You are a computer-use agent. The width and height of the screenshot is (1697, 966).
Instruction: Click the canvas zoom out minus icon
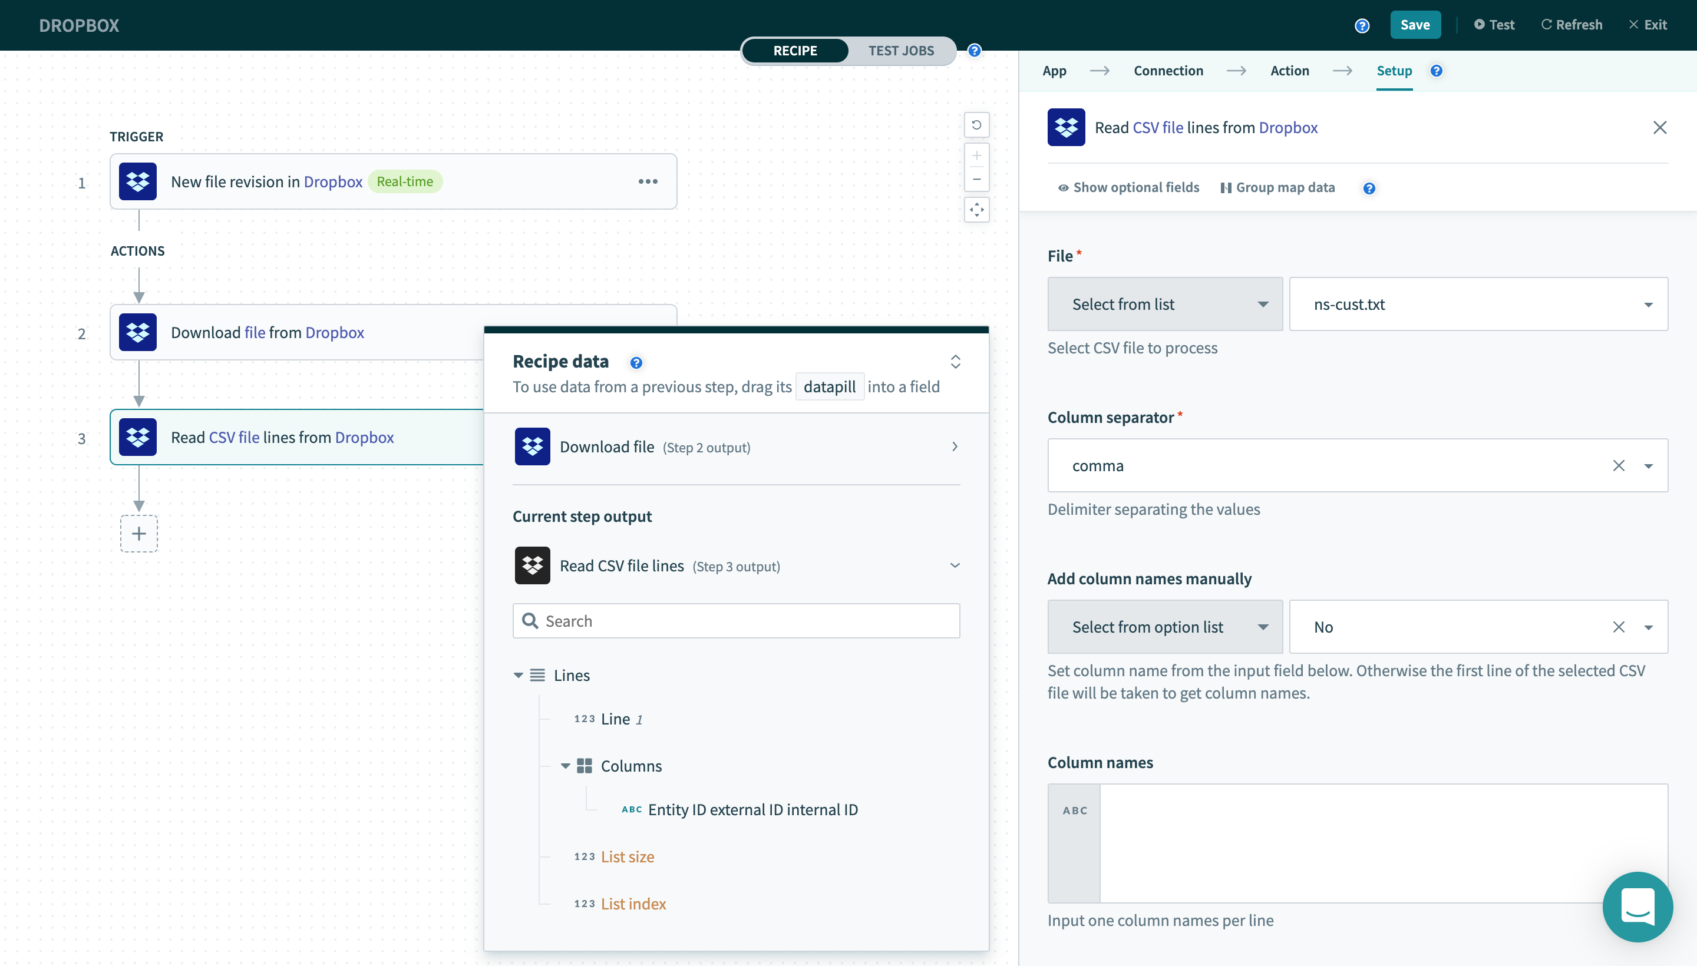(x=976, y=179)
